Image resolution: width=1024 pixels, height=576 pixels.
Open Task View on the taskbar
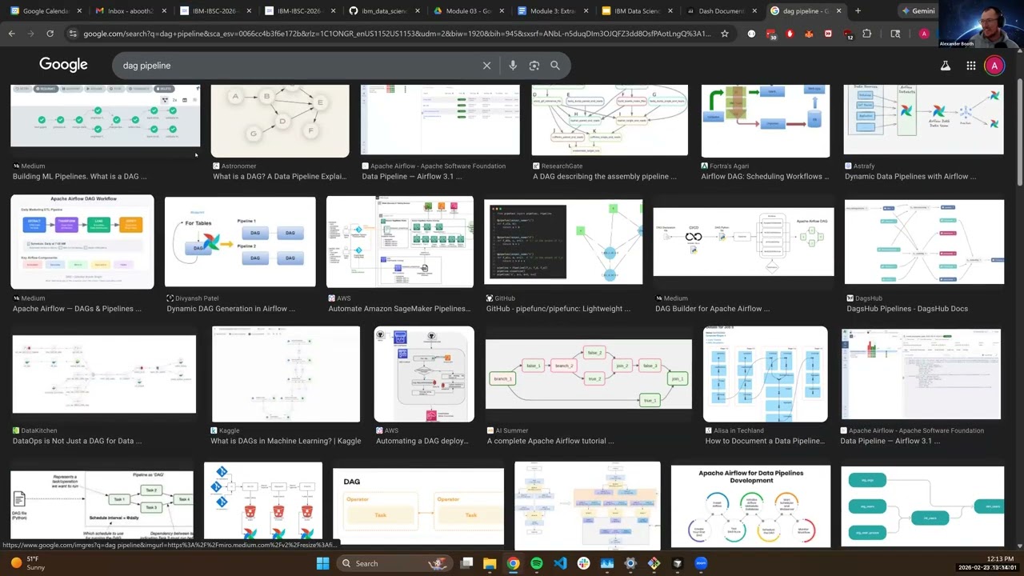pyautogui.click(x=466, y=563)
